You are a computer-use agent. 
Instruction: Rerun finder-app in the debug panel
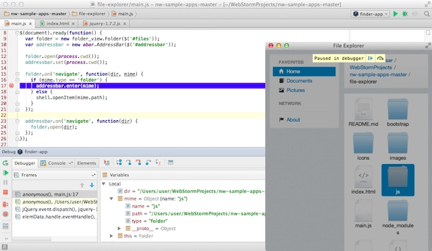(x=5, y=163)
